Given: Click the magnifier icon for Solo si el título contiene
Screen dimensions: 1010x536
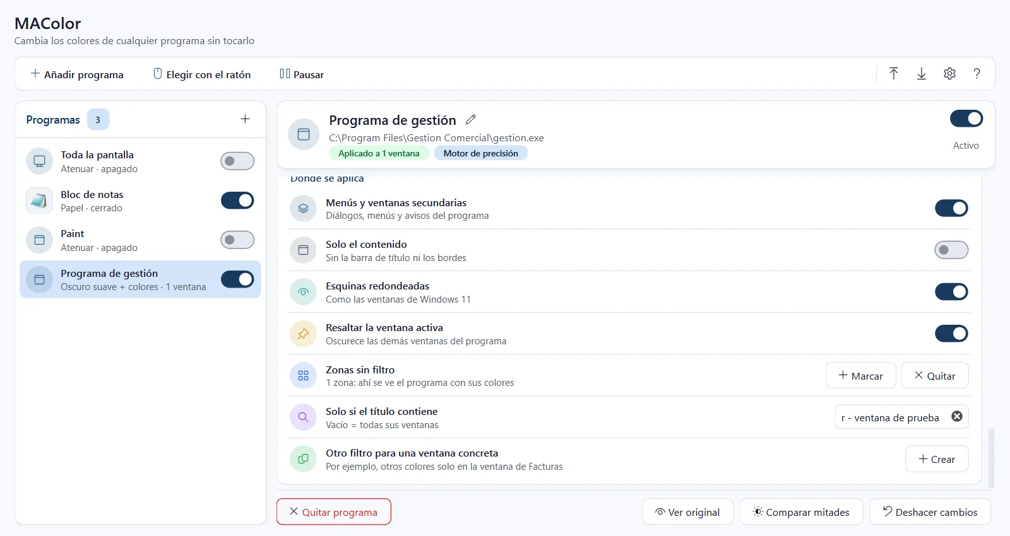Looking at the screenshot, I should click(x=303, y=417).
